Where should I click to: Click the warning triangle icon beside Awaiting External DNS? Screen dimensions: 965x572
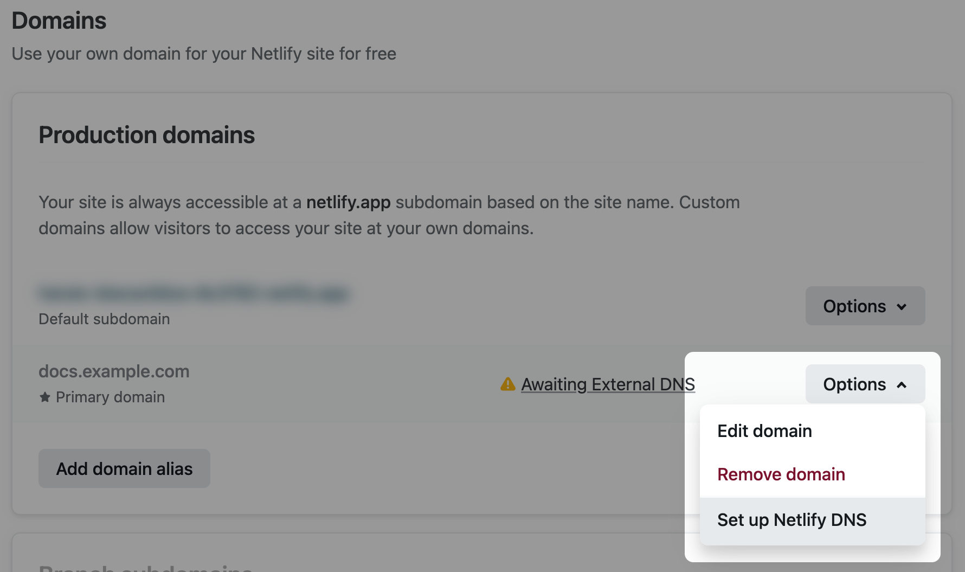(507, 384)
